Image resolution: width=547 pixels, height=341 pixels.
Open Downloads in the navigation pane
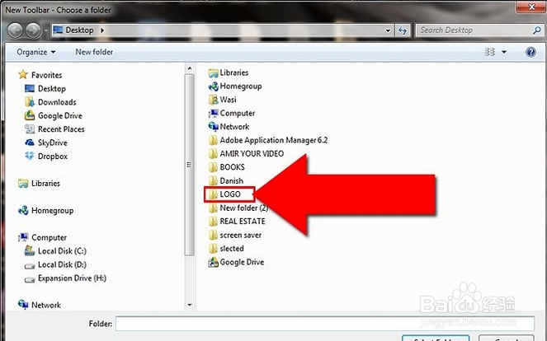coord(57,102)
